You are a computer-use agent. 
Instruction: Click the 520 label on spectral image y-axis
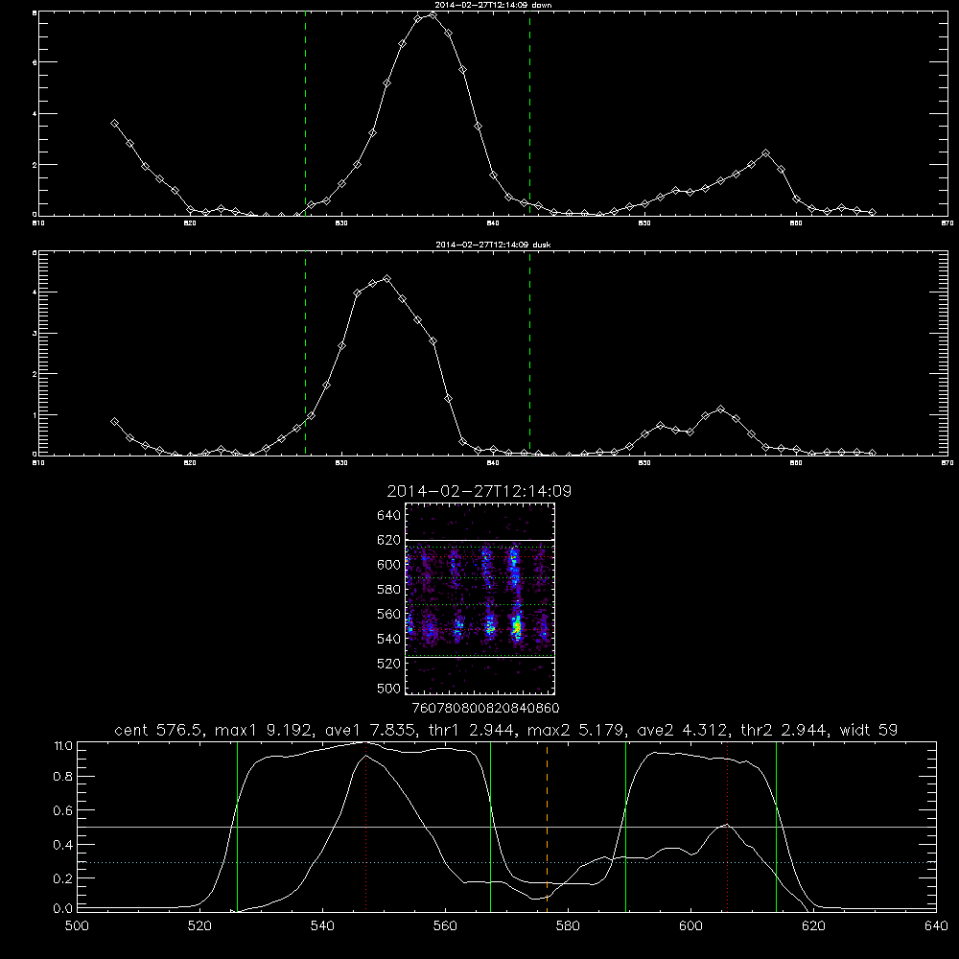(389, 664)
